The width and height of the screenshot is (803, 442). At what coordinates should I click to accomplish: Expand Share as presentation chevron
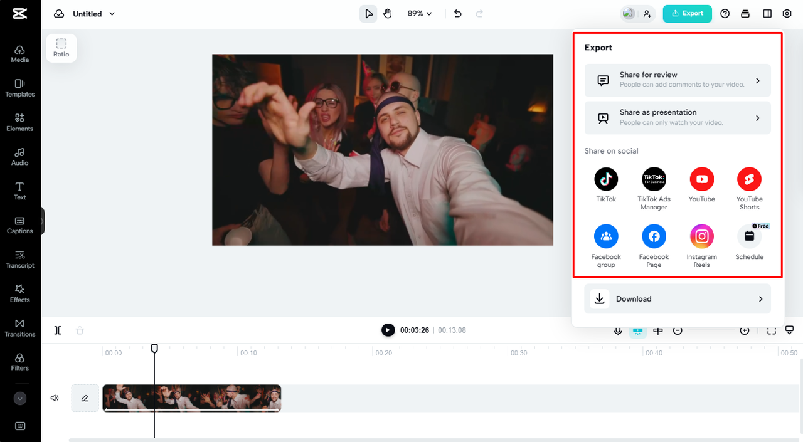[x=758, y=118]
